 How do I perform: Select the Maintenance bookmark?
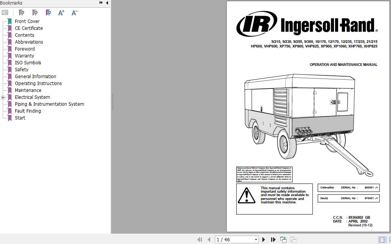point(28,90)
